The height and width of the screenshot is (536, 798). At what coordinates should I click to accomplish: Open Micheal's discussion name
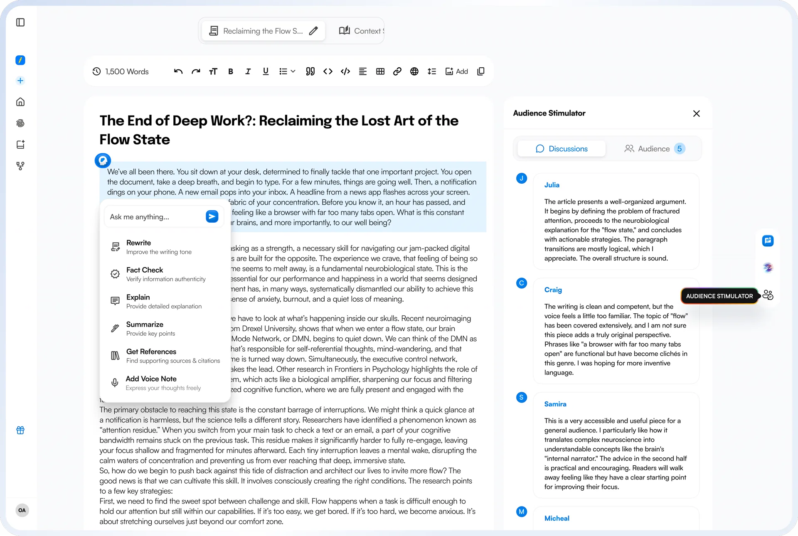[x=557, y=518]
